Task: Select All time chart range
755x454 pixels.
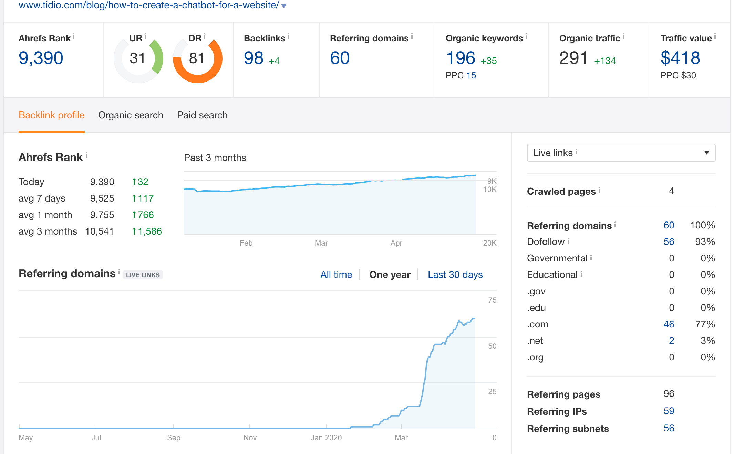Action: (x=336, y=274)
